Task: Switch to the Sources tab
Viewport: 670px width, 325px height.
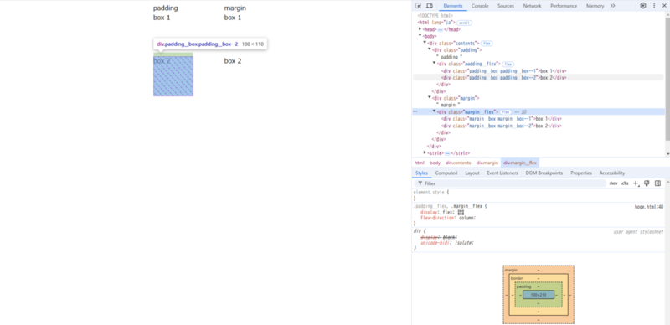Action: (x=506, y=6)
